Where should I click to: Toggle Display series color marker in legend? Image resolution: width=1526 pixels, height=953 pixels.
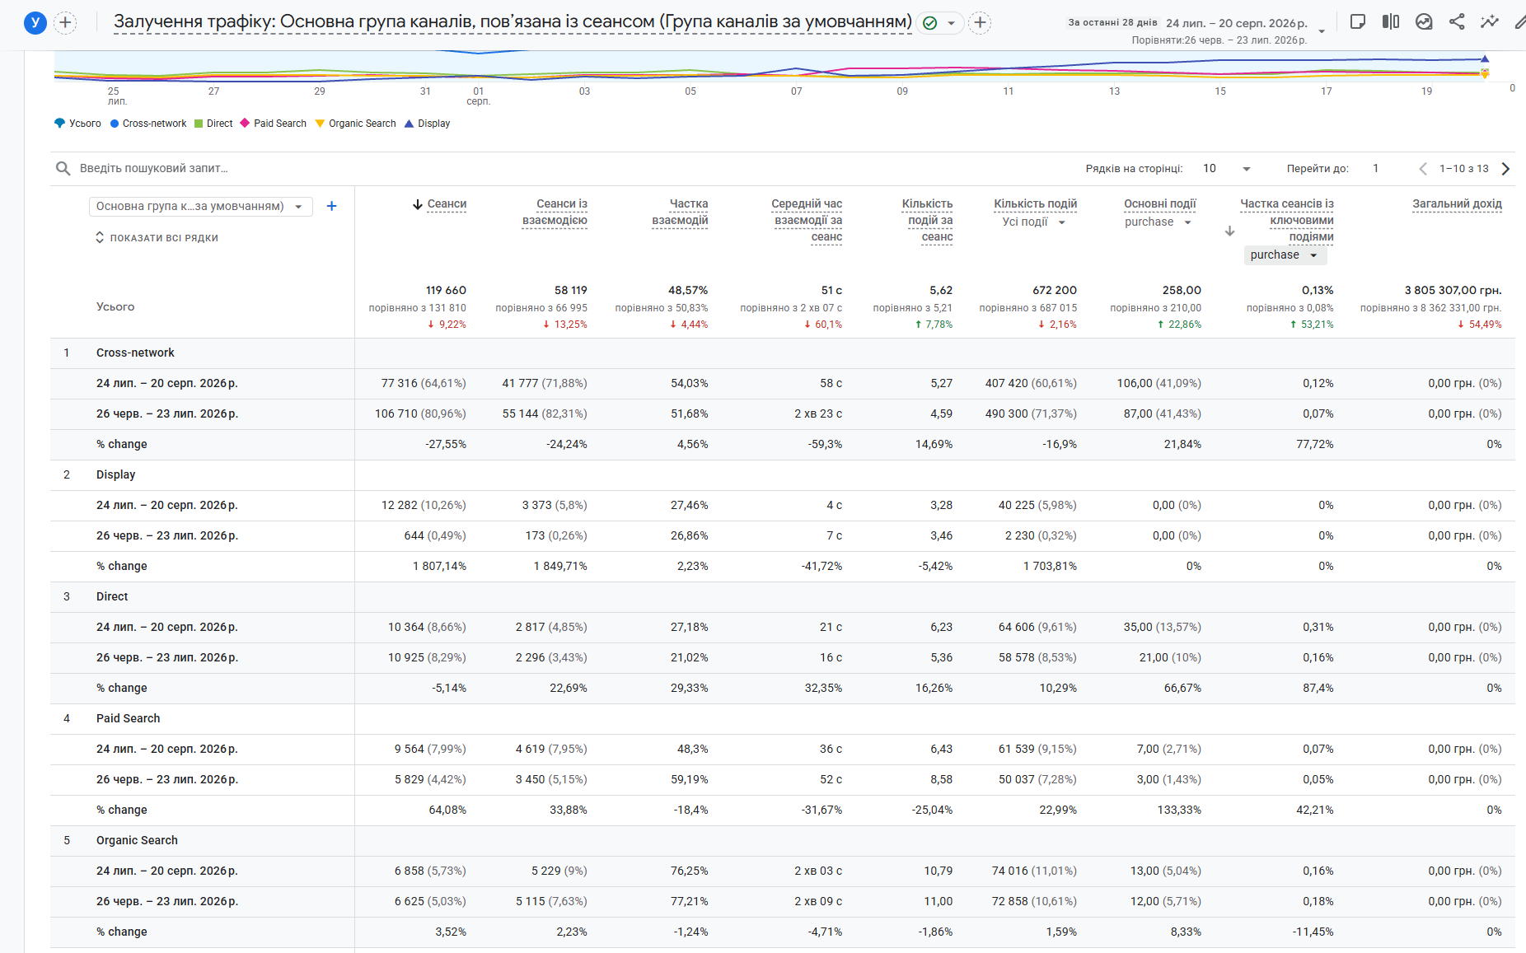(x=409, y=124)
